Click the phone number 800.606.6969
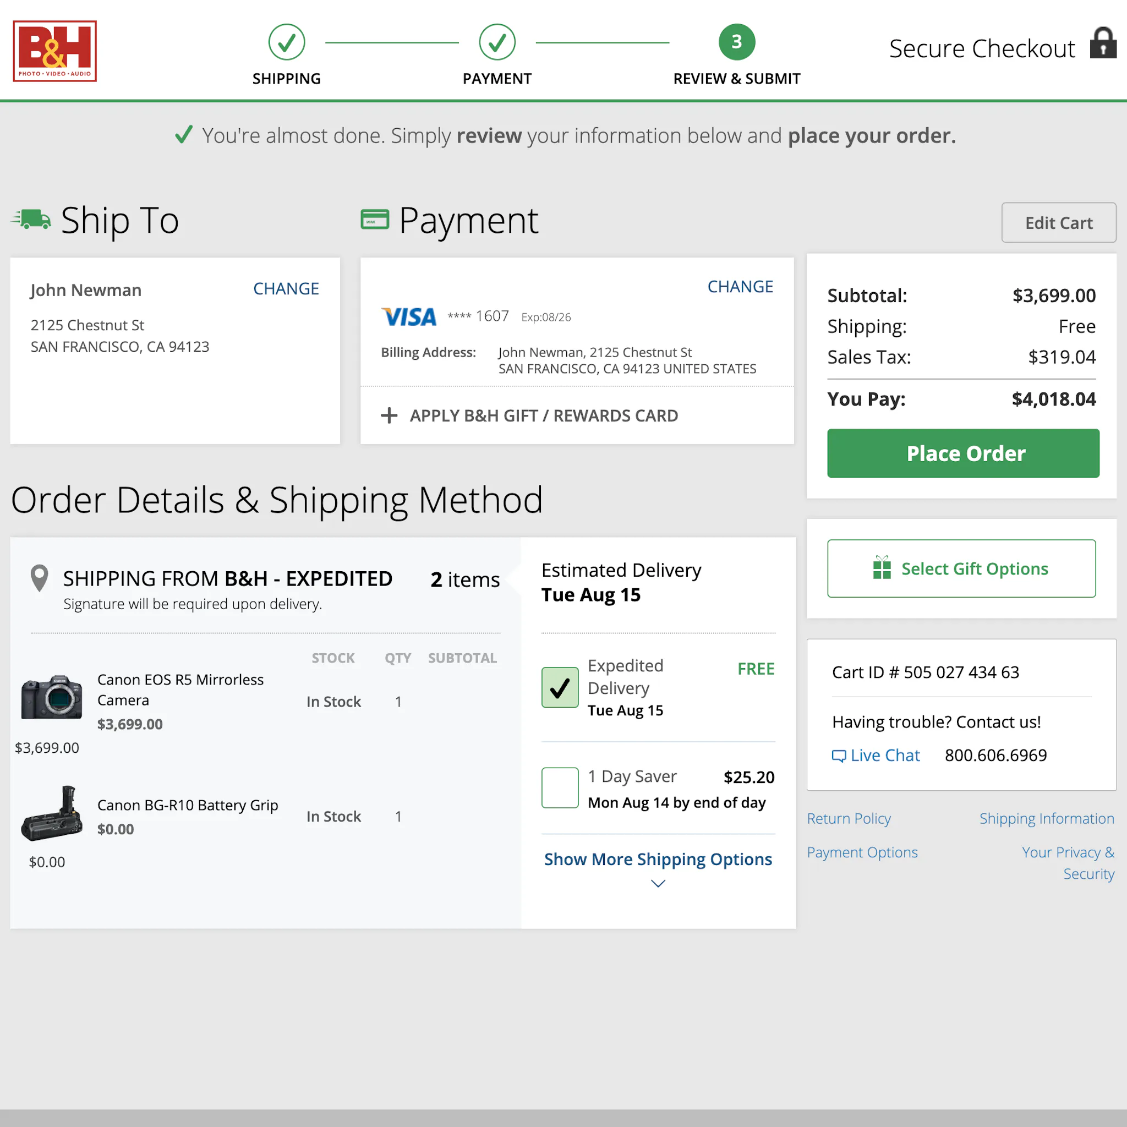 995,756
